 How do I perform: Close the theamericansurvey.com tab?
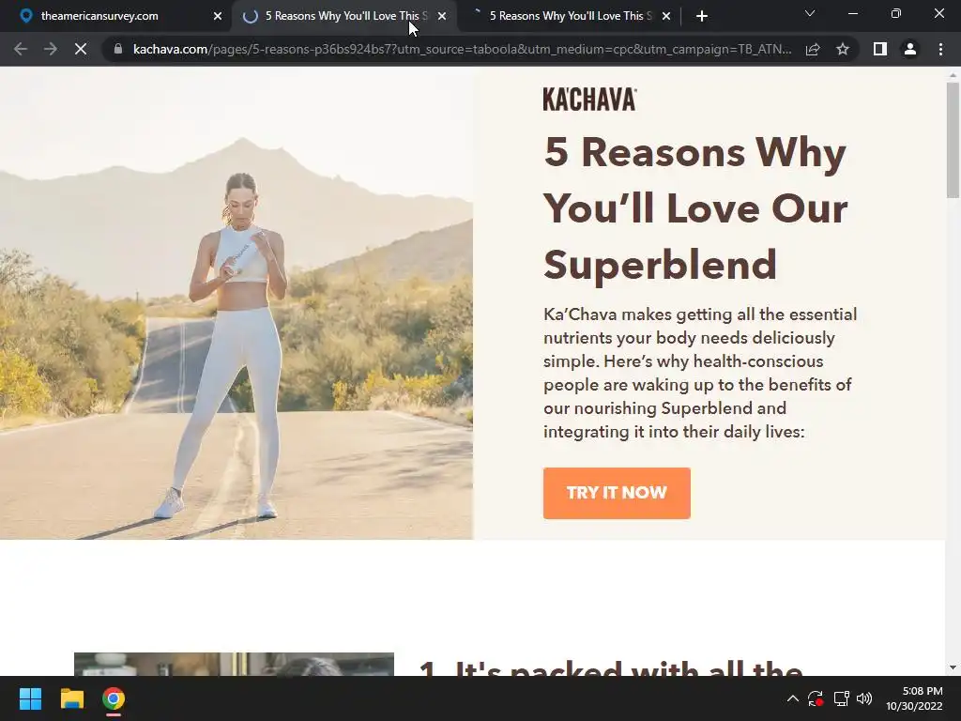[x=218, y=16]
